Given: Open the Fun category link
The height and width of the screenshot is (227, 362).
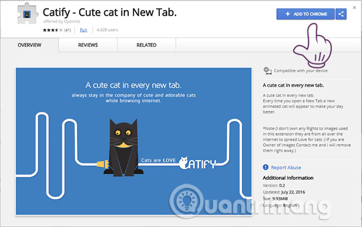Looking at the screenshot, I should point(84,30).
